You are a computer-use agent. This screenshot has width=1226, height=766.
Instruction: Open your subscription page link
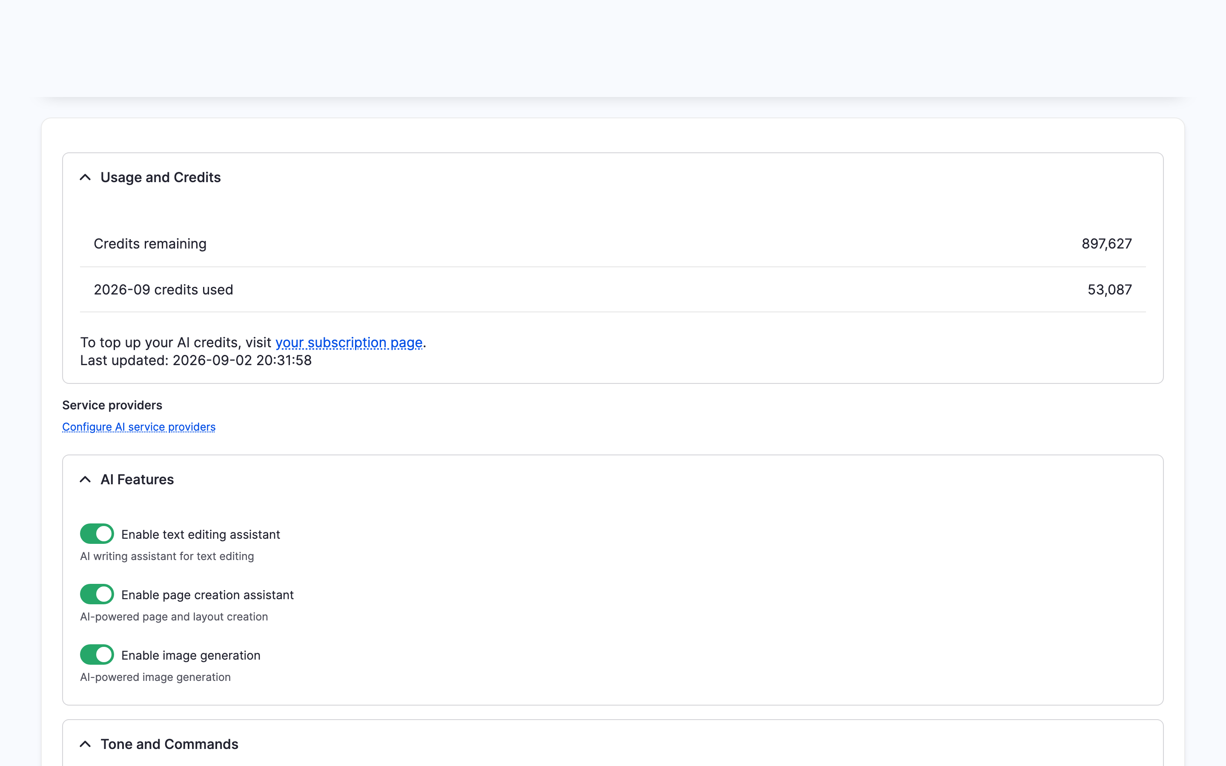pyautogui.click(x=349, y=343)
